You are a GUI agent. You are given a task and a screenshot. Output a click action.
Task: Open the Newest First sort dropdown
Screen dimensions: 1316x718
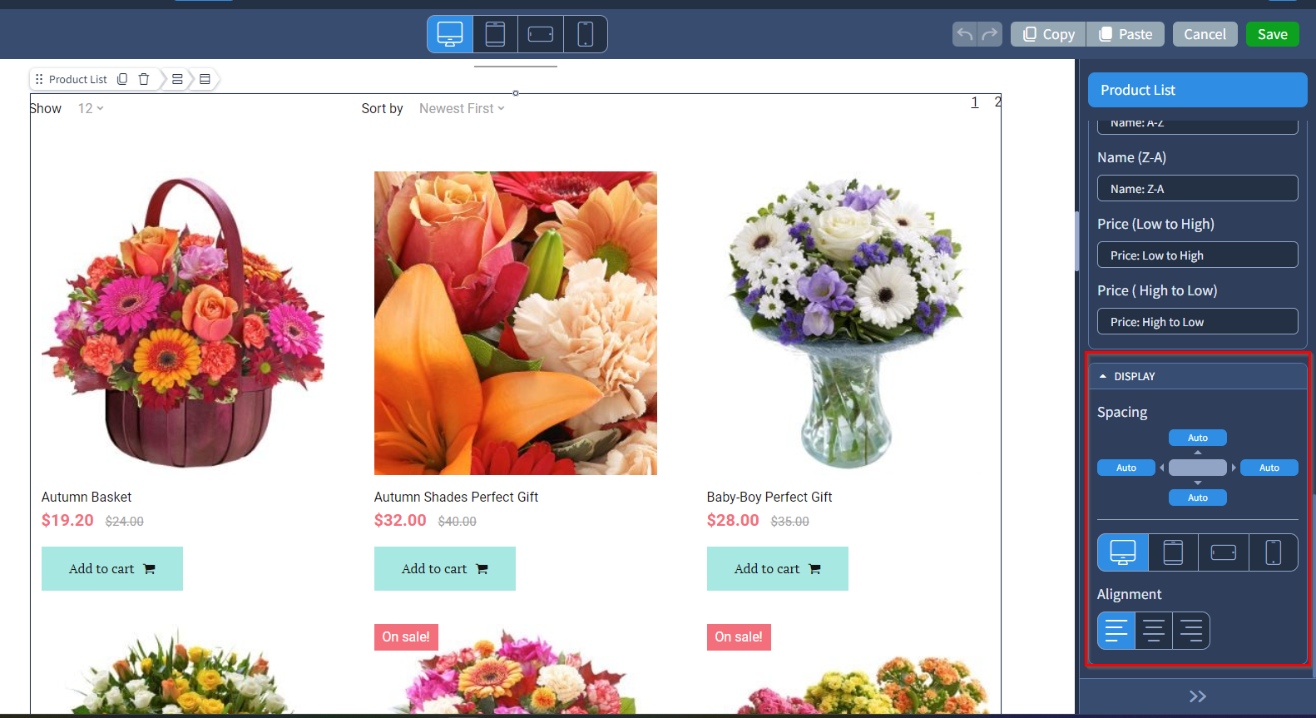click(462, 108)
